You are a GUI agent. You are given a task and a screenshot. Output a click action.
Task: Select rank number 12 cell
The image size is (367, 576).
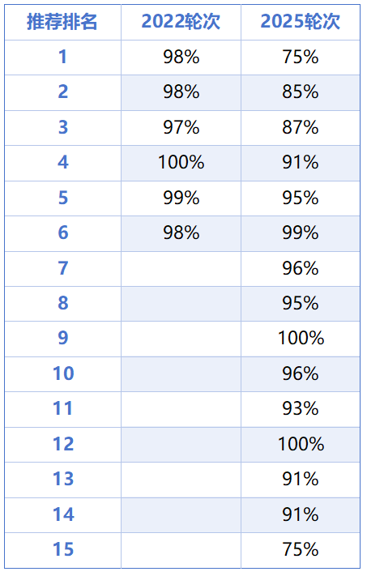[x=63, y=445]
